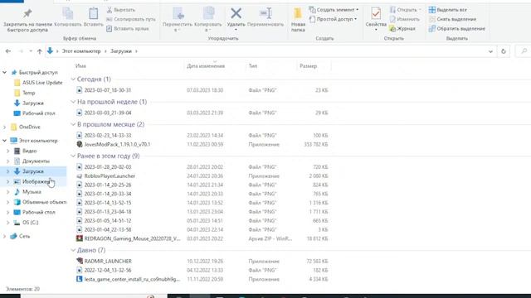Collapse Быстрый доступ tree node

(x=4, y=73)
